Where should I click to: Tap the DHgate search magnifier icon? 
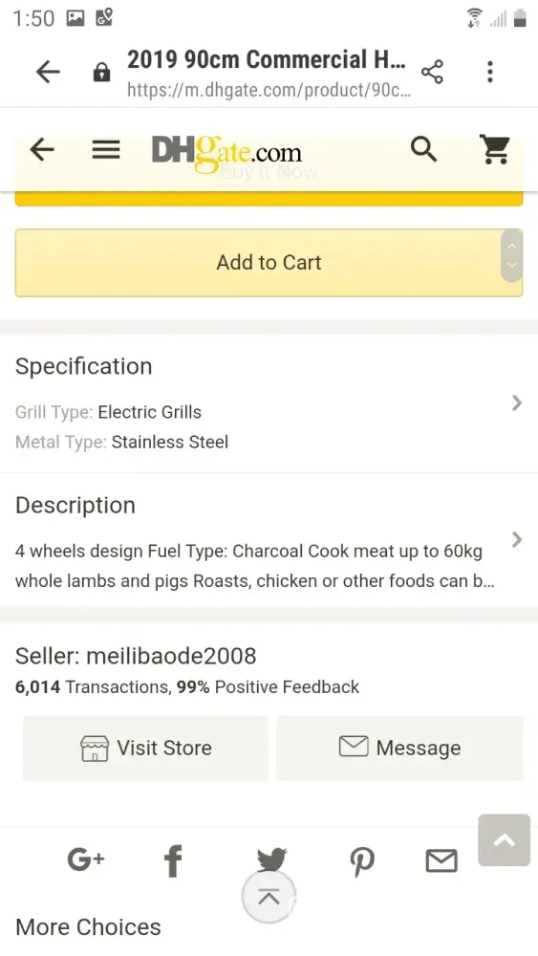click(423, 149)
